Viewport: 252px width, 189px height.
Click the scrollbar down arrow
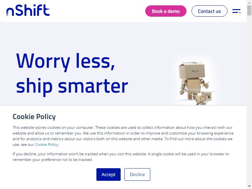[x=249, y=187]
